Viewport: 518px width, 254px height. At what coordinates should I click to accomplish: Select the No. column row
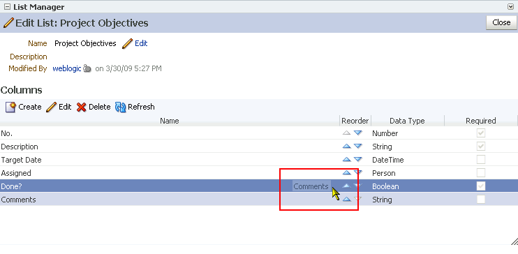click(x=259, y=133)
